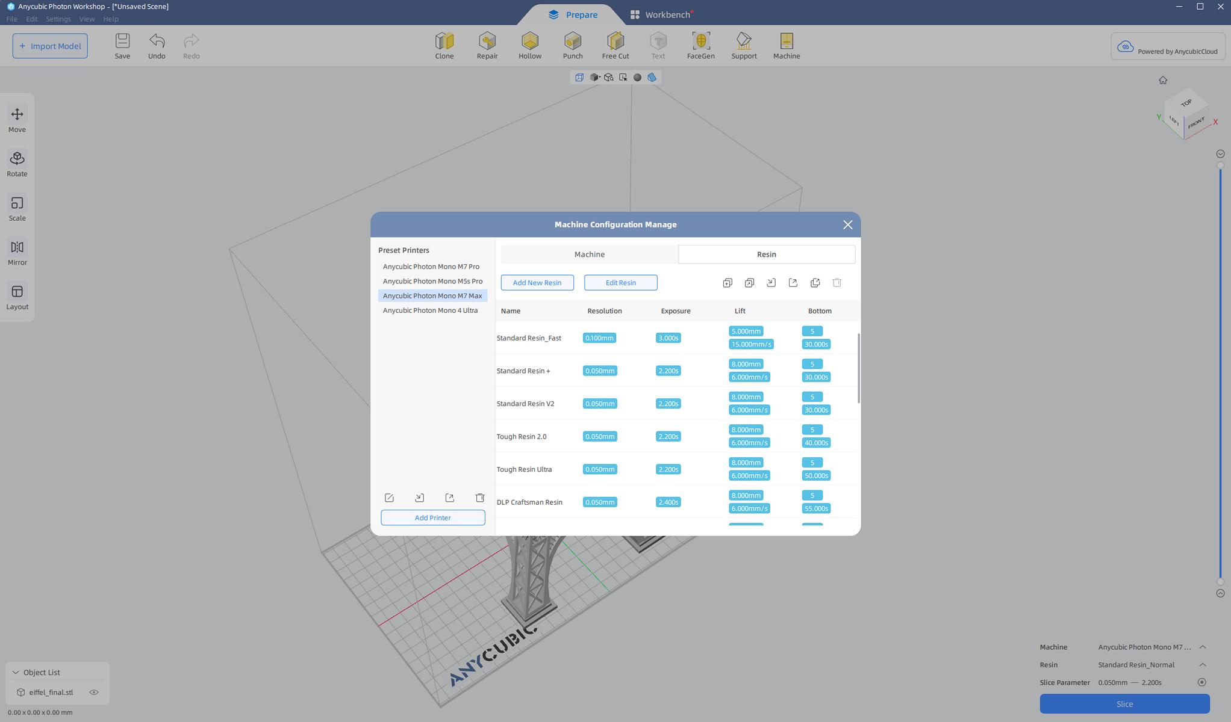Click the Add New Resin button
Screen dimensions: 1231x722
537,282
